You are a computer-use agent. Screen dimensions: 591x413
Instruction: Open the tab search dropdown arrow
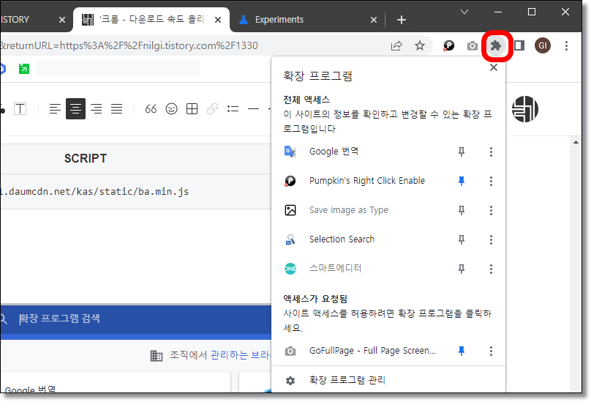tap(464, 12)
